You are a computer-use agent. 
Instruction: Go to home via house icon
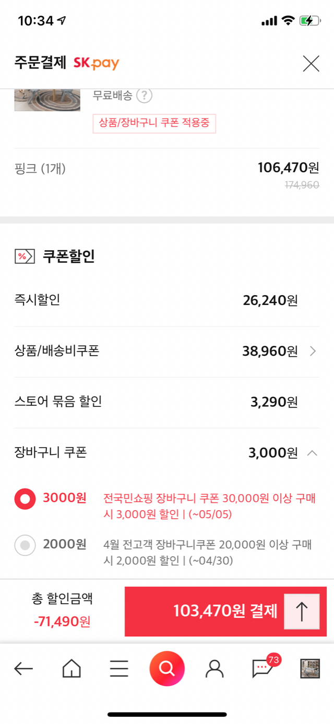point(71,668)
